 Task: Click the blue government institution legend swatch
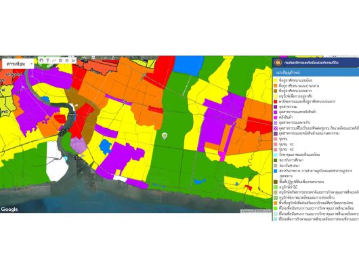[x=276, y=171]
